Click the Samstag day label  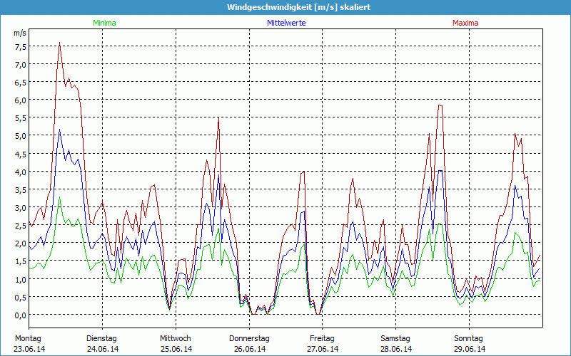click(x=395, y=339)
